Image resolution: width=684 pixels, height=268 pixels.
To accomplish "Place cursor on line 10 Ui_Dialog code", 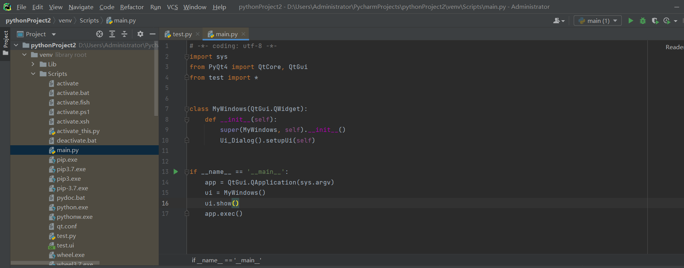I will 267,140.
